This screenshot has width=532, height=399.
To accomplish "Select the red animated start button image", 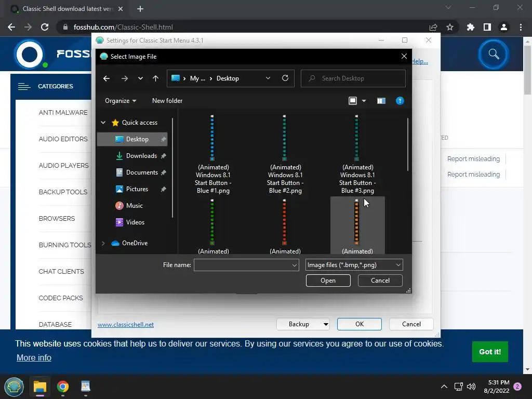I will pyautogui.click(x=285, y=226).
